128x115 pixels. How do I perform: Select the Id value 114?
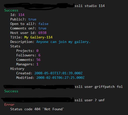pos(21,15)
